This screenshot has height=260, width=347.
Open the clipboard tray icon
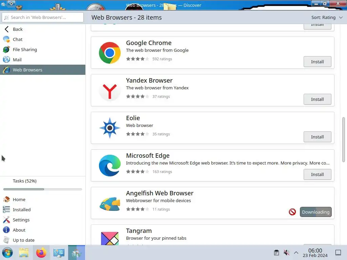tap(277, 253)
